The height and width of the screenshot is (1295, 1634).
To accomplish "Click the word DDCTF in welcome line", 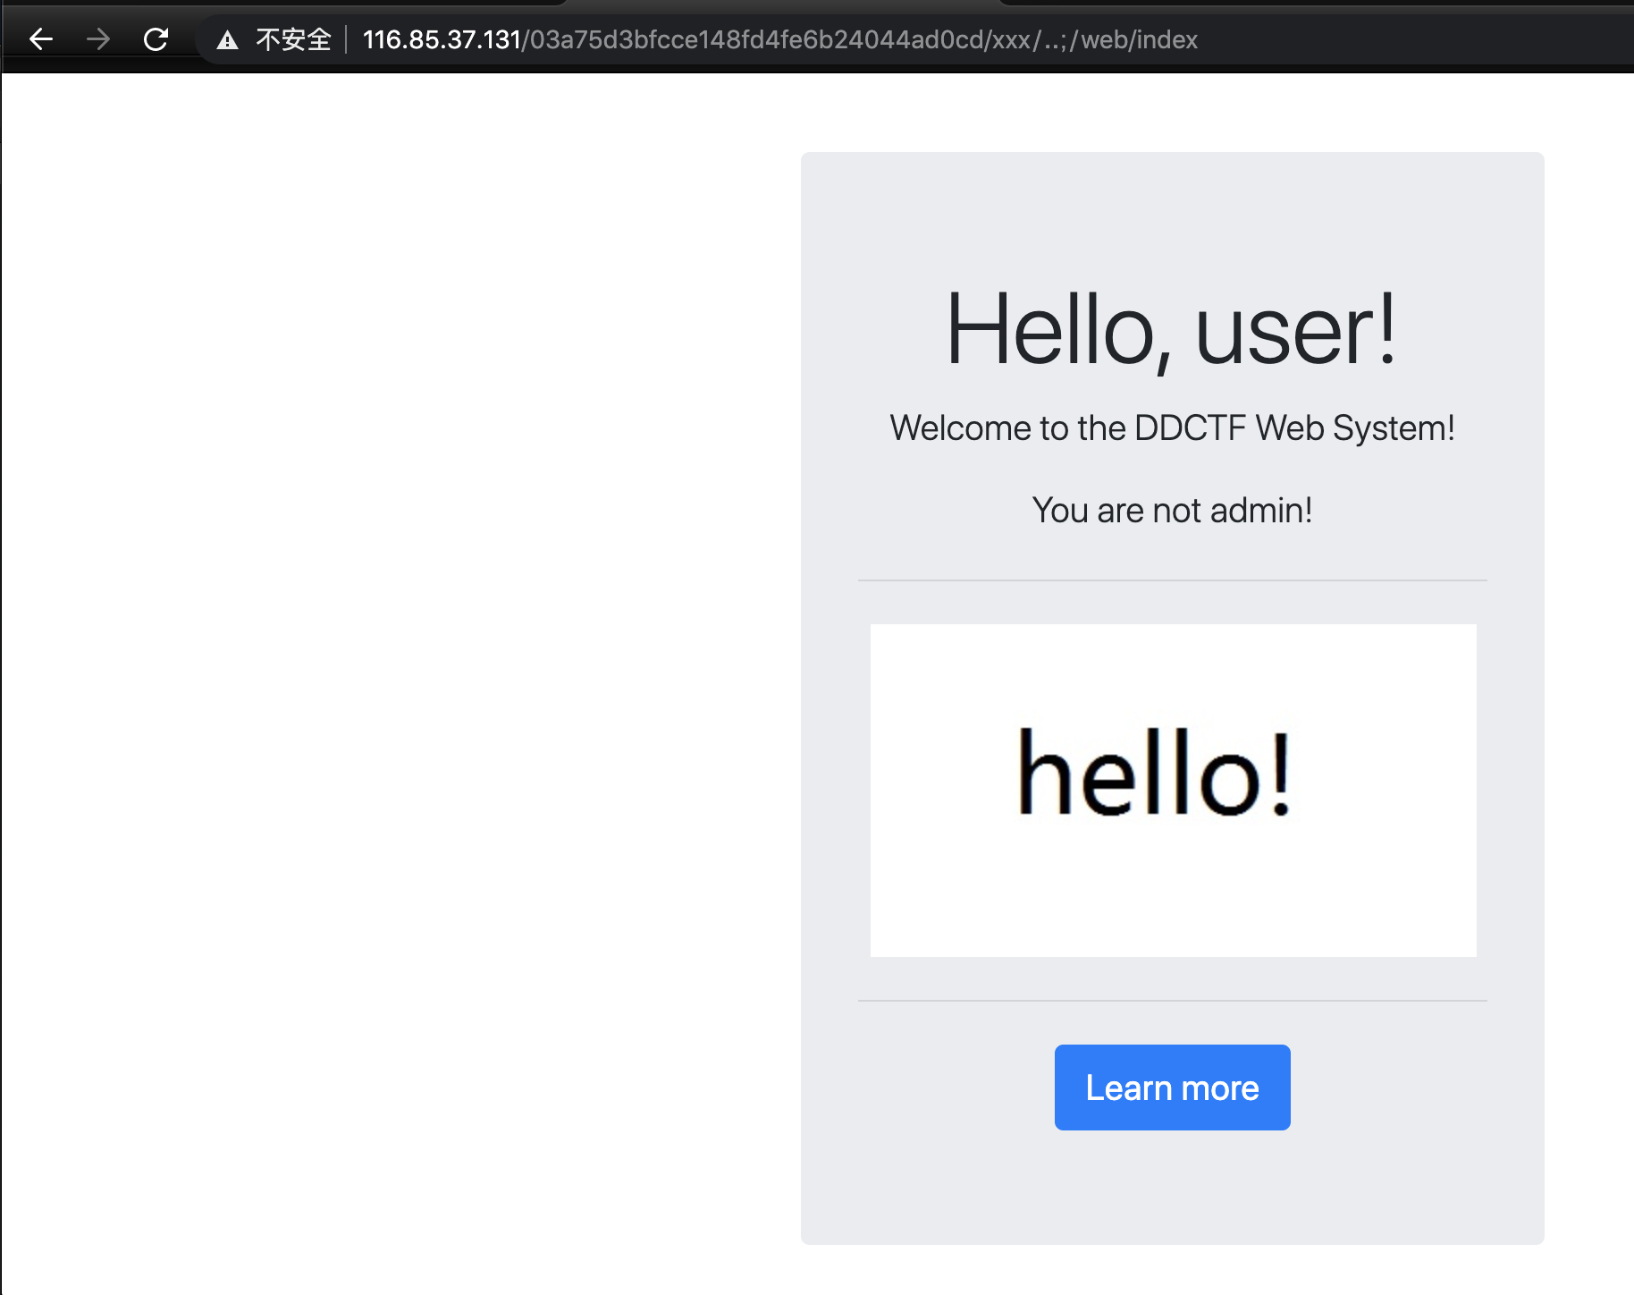I will [1190, 428].
